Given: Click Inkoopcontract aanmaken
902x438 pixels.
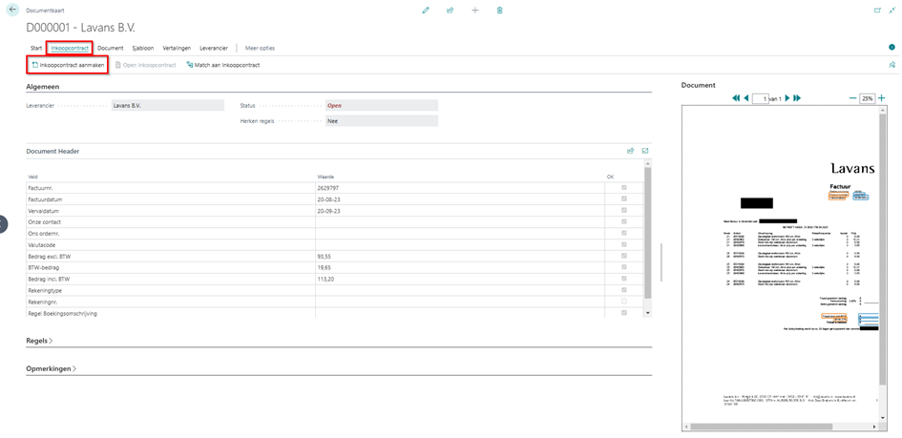Looking at the screenshot, I should coord(68,66).
